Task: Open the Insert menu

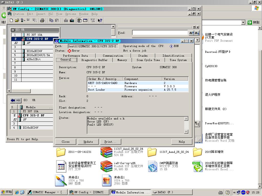Action: click(41, 14)
